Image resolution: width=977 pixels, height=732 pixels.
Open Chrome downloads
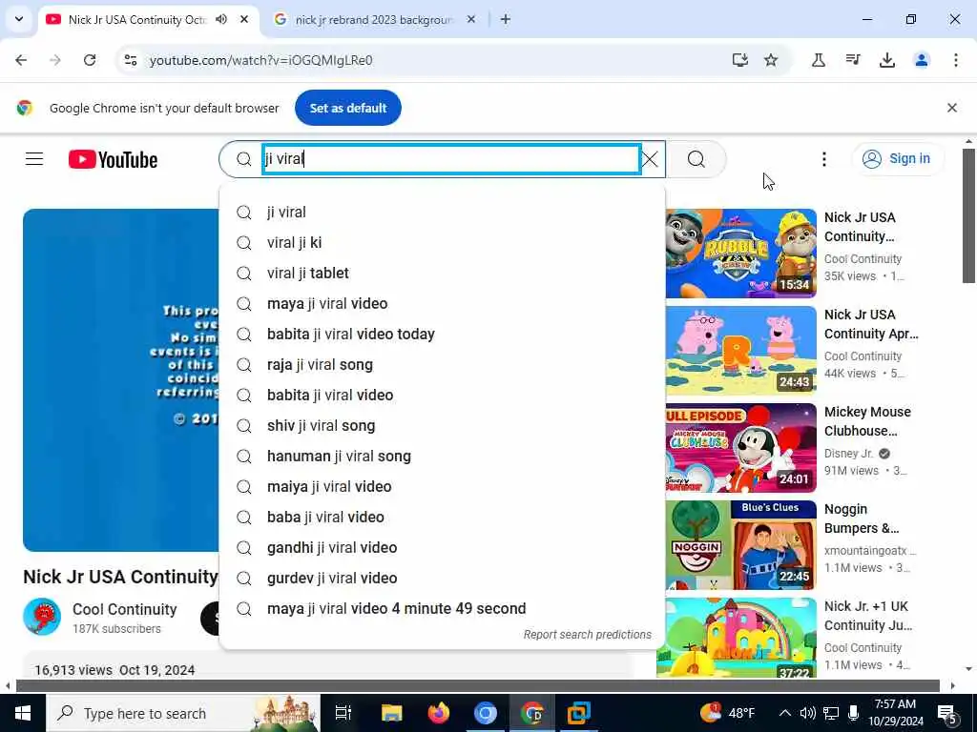tap(886, 60)
